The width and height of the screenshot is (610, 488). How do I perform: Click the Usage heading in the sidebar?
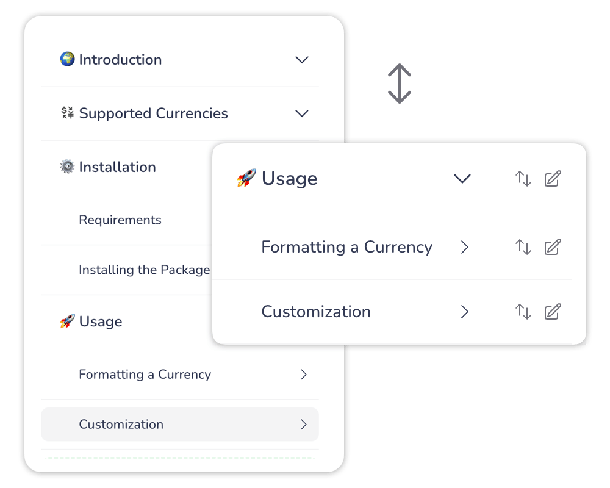pyautogui.click(x=101, y=321)
